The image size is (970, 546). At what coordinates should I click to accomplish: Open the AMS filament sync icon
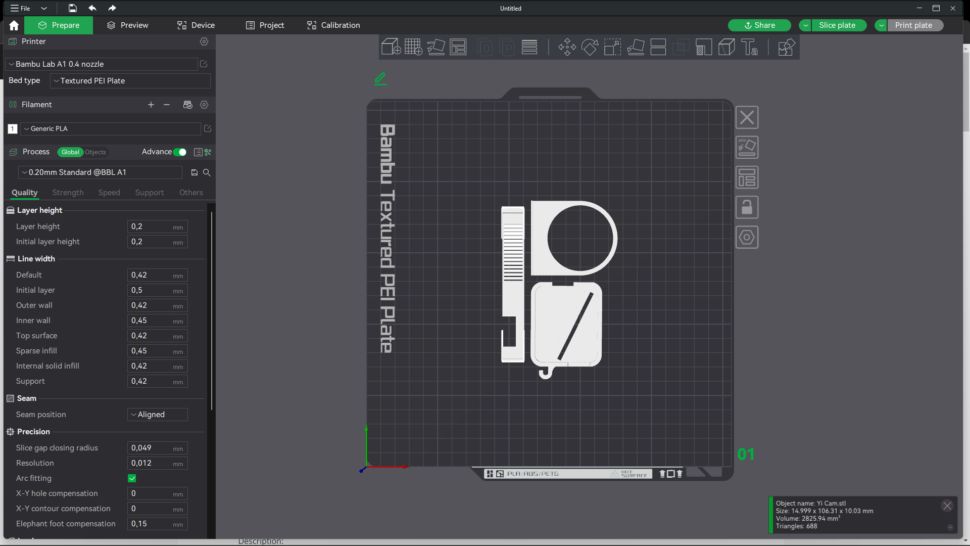coord(188,105)
